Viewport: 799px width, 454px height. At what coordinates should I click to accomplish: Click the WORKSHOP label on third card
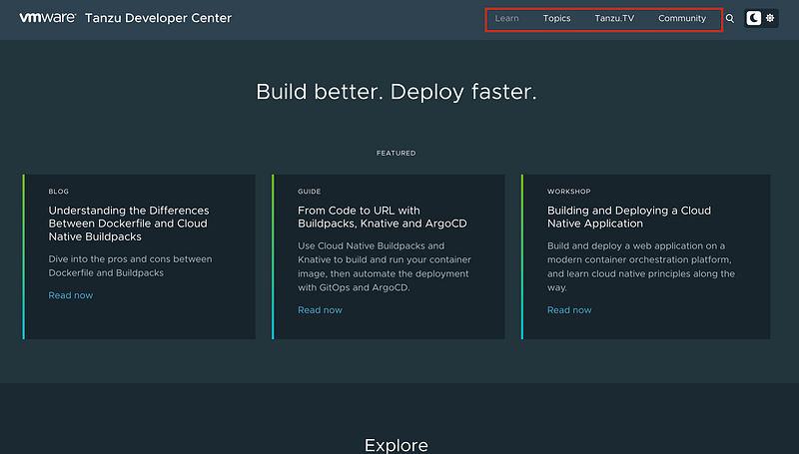(568, 192)
